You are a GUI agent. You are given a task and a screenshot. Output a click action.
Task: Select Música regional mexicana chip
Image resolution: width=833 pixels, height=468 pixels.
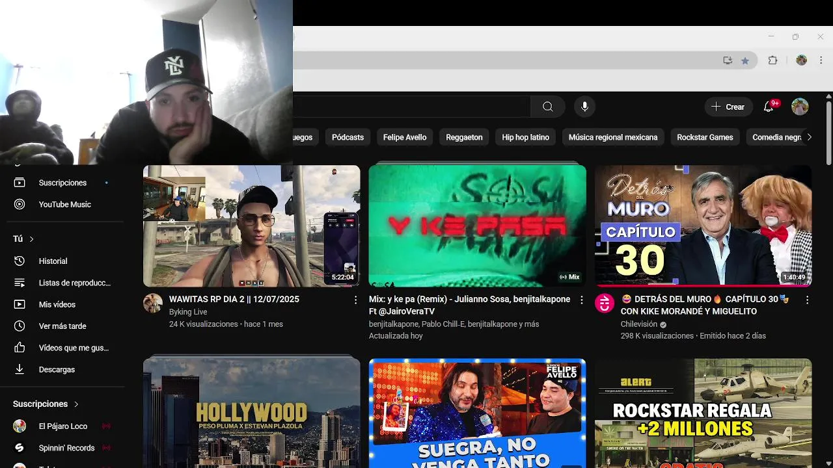pyautogui.click(x=613, y=137)
